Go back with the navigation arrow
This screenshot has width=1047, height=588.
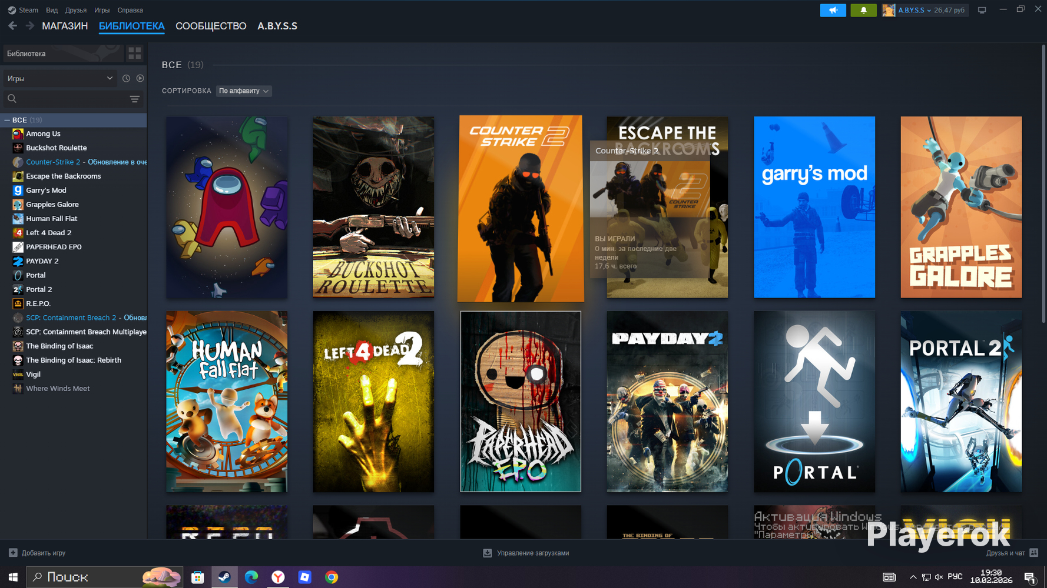pos(12,26)
